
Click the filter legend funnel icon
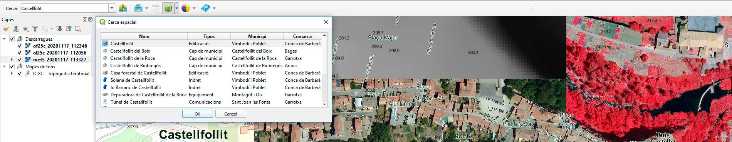(35, 29)
